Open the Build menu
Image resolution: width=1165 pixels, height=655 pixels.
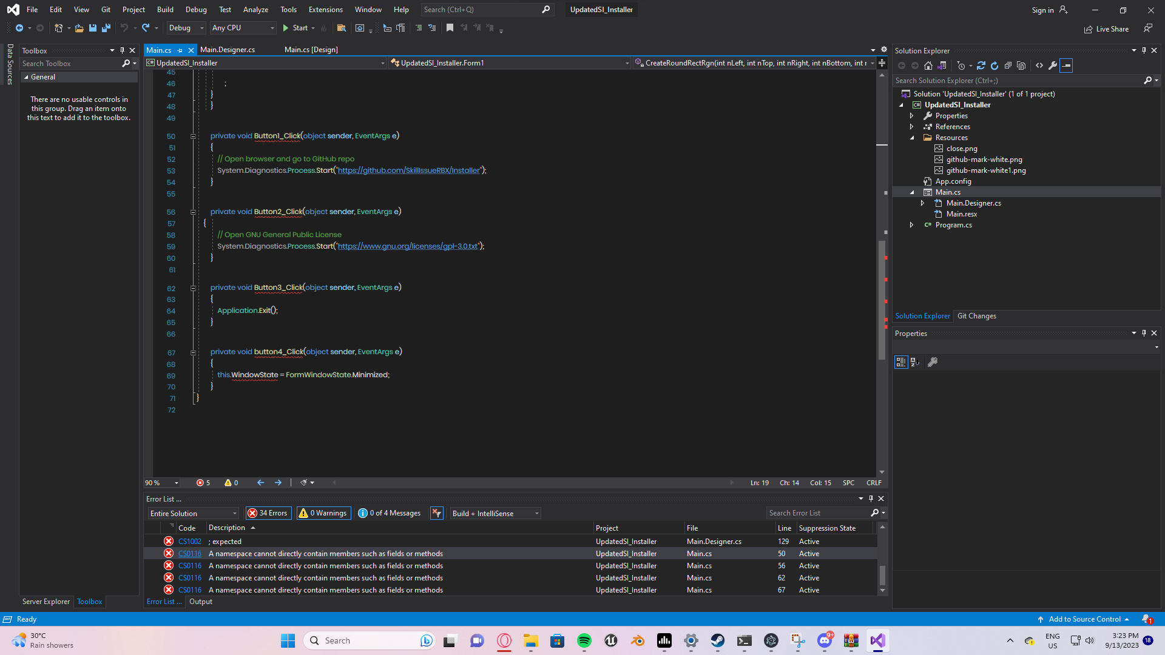coord(165,10)
